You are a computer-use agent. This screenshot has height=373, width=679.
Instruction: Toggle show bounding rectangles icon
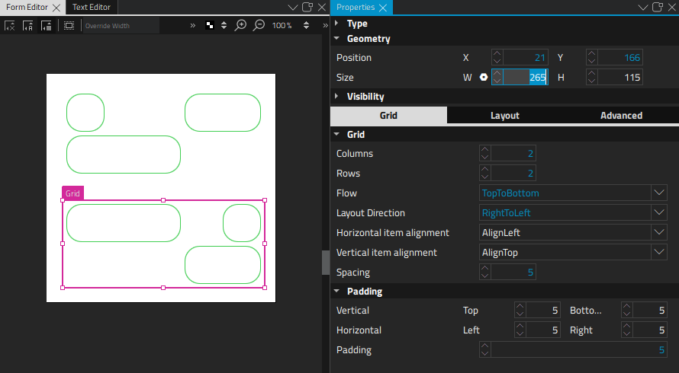point(69,26)
